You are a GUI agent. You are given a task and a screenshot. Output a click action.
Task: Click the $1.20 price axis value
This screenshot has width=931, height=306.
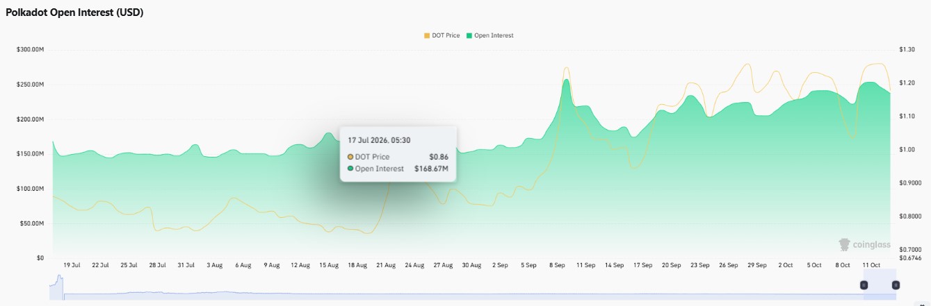coord(907,83)
